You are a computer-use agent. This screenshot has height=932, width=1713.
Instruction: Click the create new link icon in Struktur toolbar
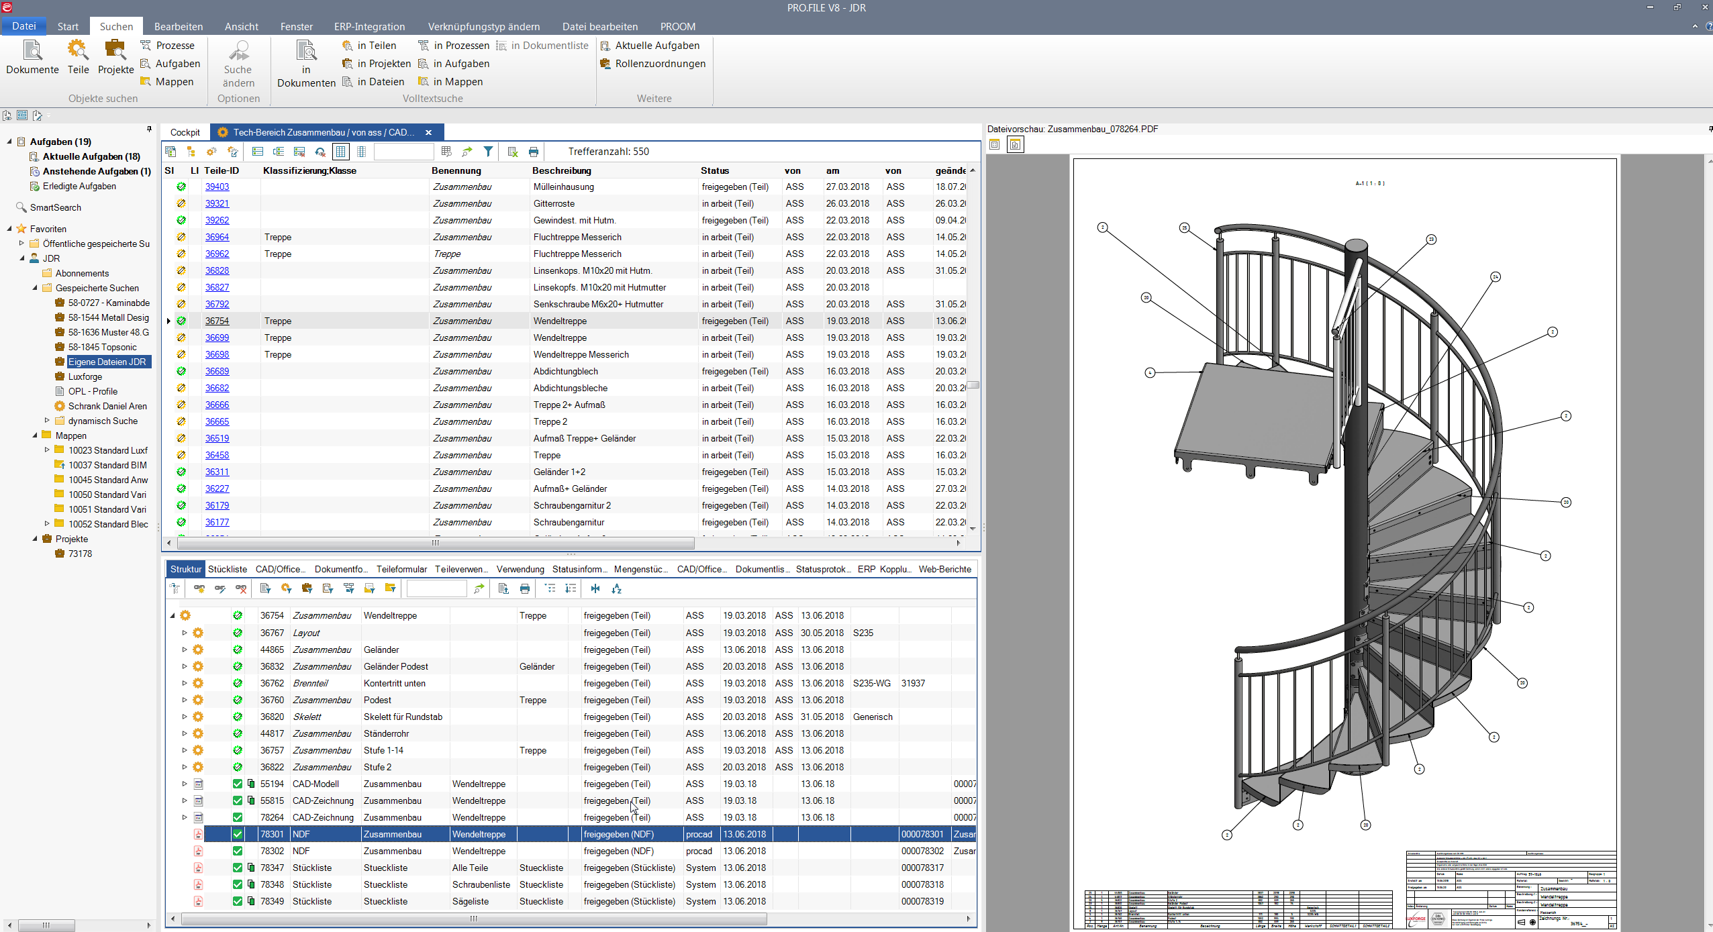199,588
